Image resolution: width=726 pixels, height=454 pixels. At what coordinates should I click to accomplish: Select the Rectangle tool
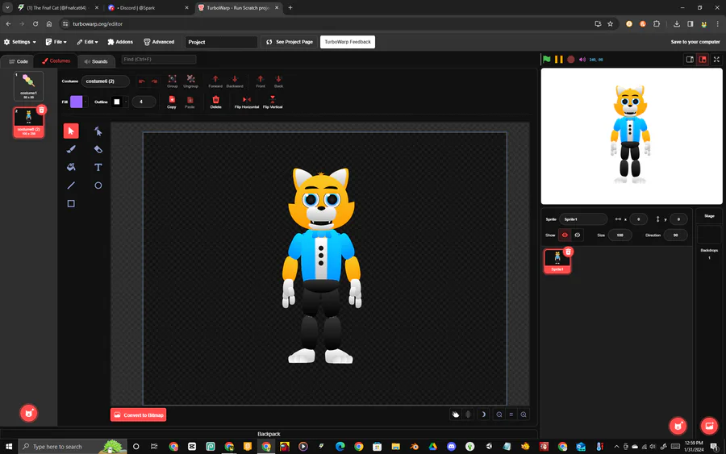pos(71,204)
